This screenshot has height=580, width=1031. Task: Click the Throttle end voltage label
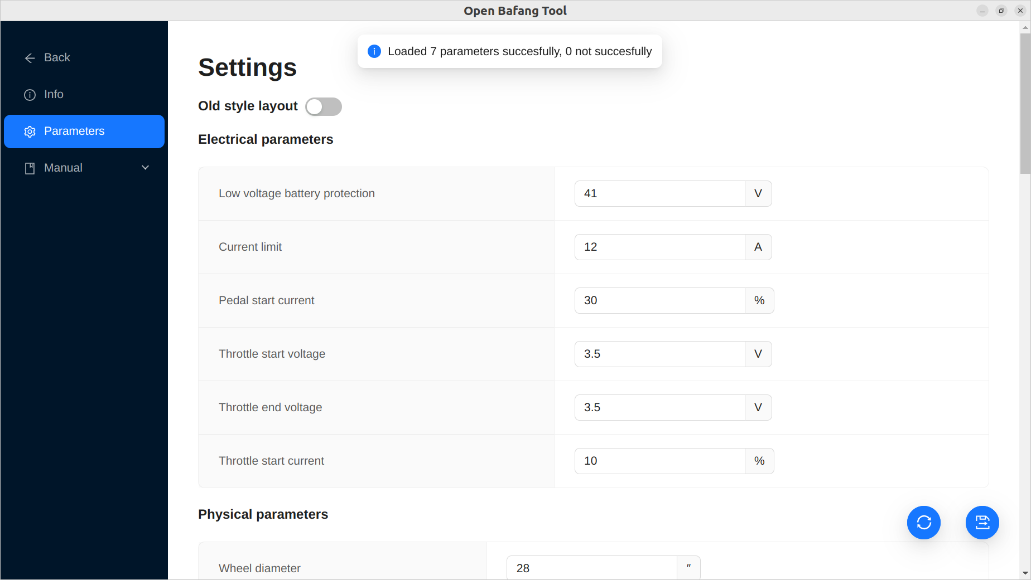point(270,407)
